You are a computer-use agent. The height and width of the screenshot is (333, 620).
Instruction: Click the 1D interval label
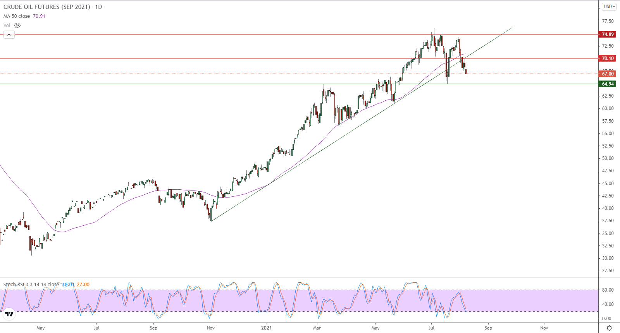click(x=98, y=7)
